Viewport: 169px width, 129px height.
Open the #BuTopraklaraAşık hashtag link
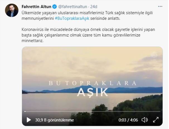point(72,18)
